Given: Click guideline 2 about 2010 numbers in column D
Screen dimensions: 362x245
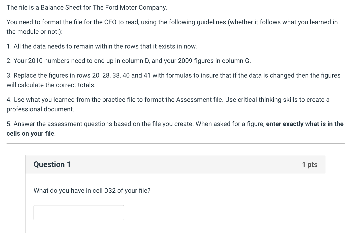Looking at the screenshot, I should [x=129, y=61].
